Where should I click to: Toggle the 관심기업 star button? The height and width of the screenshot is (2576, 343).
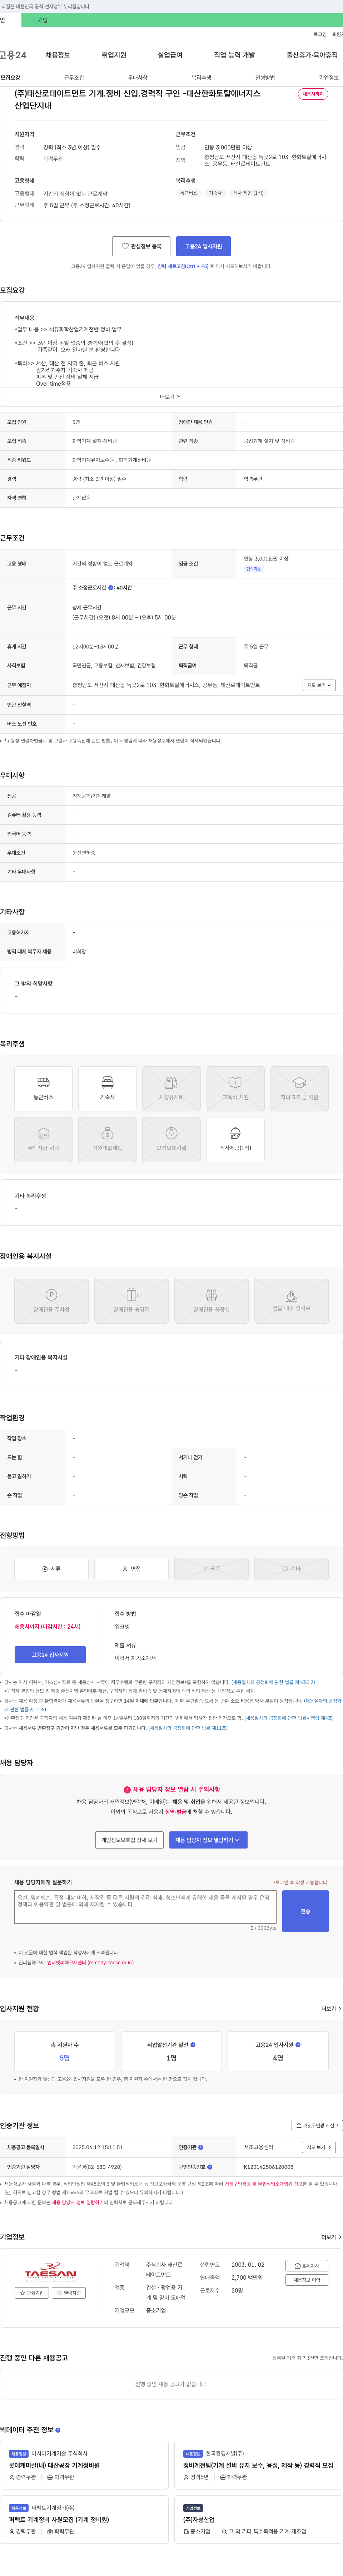(32, 2293)
